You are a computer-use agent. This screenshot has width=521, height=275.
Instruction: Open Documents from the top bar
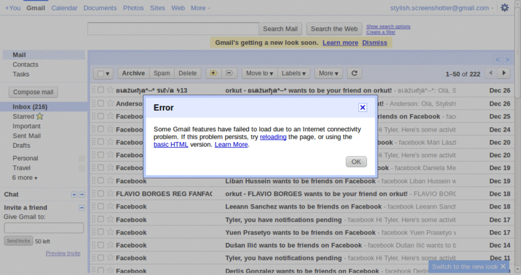coord(100,8)
